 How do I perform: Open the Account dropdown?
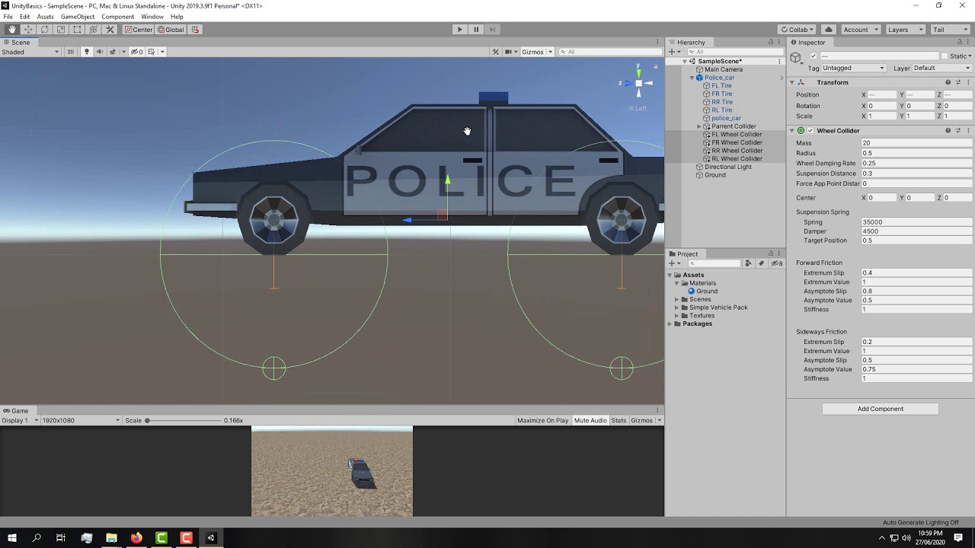pos(861,30)
